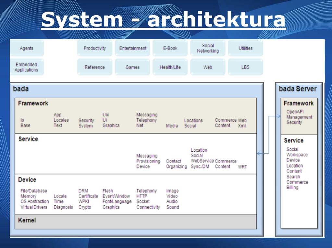The width and height of the screenshot is (332, 248).
Task: Click the Workspace entry in bada Server
Action: [x=297, y=155]
